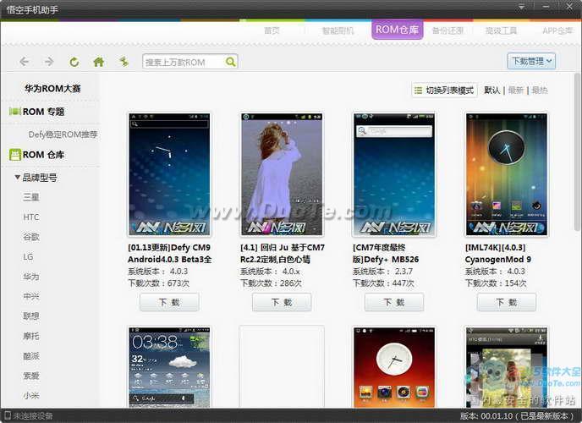Viewport: 582px width, 423px height.
Task: Open [IML74K][4.0.3] CyanogenMod 9 title
Action: pos(498,254)
